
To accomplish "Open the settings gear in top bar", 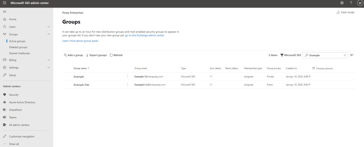I will coord(342,3).
